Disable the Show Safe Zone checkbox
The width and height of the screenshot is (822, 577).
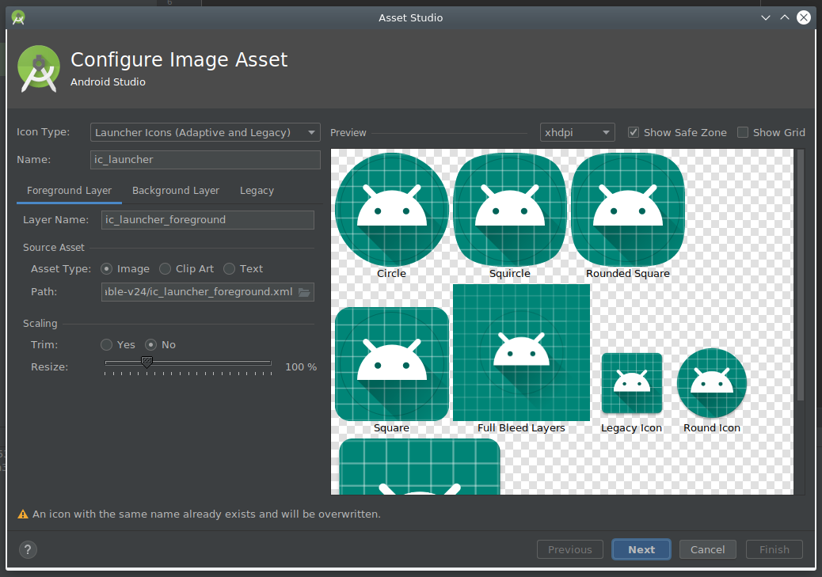pyautogui.click(x=634, y=132)
